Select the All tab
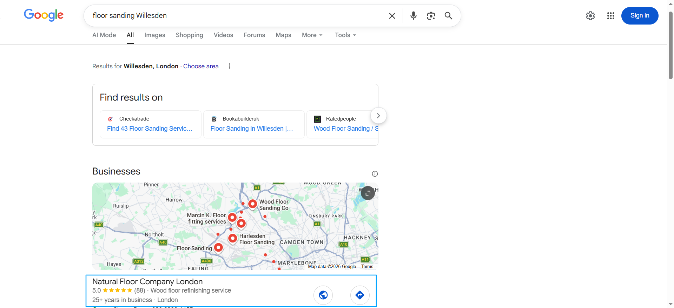Image resolution: width=674 pixels, height=308 pixels. point(130,35)
